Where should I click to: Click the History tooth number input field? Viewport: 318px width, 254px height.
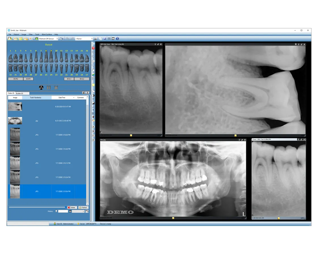pos(63,211)
